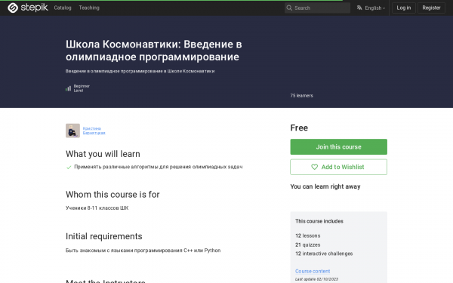Click the '12 lessons' text

[x=308, y=235]
